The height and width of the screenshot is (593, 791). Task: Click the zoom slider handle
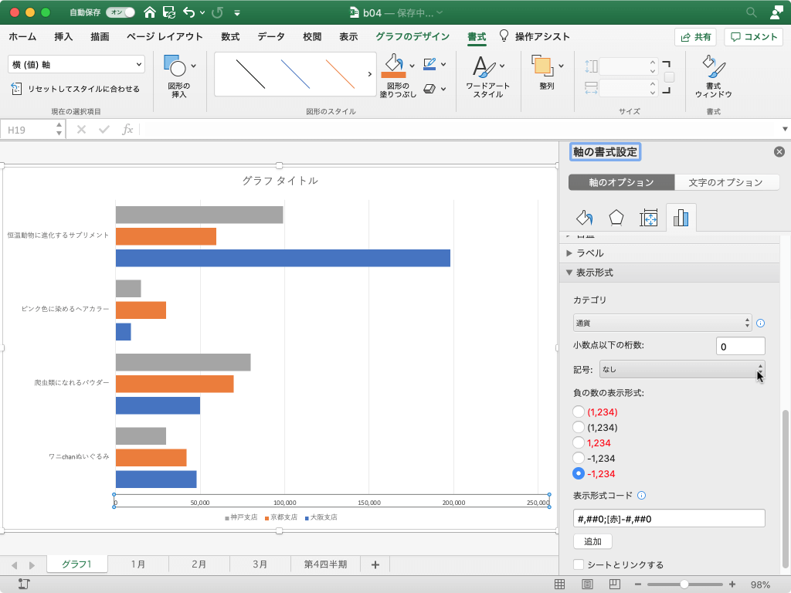[x=684, y=584]
